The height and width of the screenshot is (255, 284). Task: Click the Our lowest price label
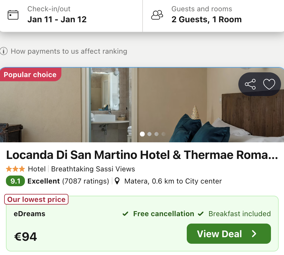(x=36, y=199)
